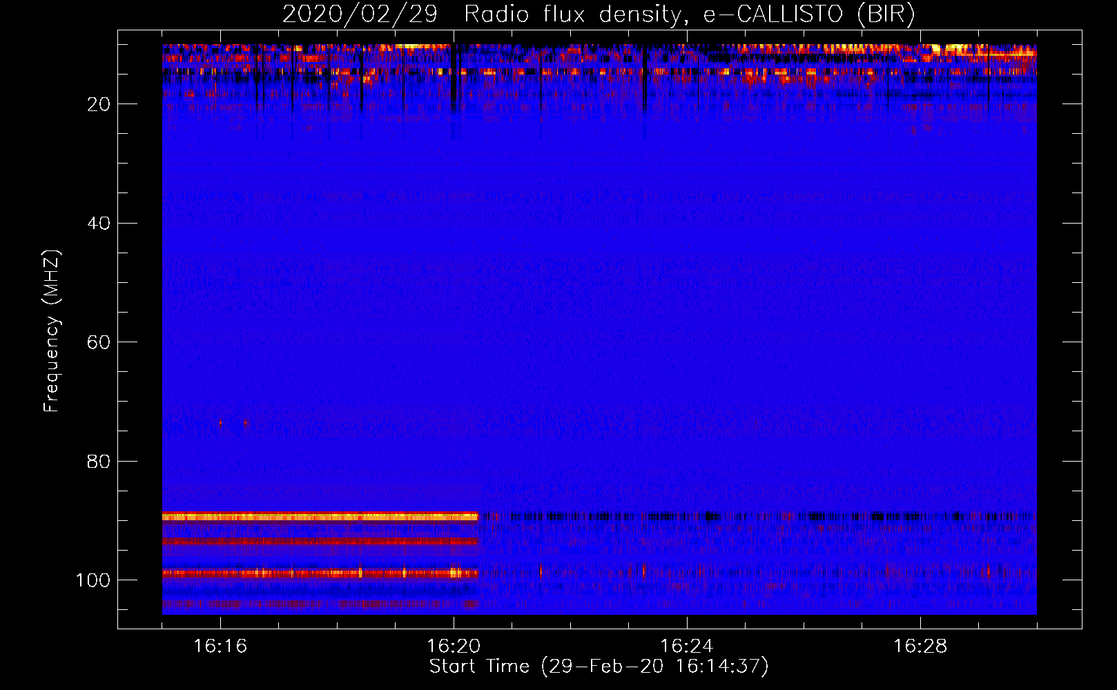Click the frequency tick label '40'
The height and width of the screenshot is (690, 1117).
(99, 224)
